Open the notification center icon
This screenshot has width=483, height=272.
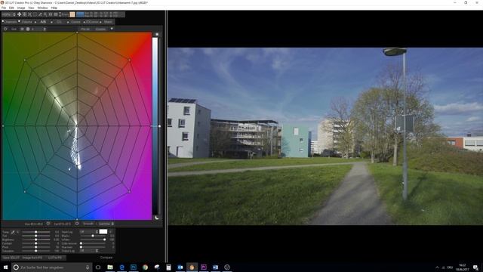tap(476, 267)
